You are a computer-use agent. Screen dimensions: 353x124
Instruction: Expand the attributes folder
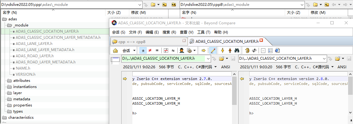(x=22, y=80)
